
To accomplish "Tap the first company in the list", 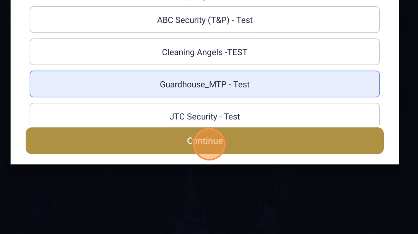I will [205, 20].
